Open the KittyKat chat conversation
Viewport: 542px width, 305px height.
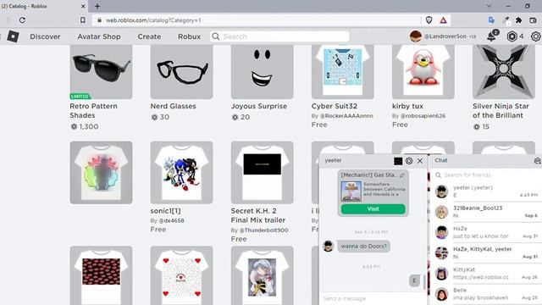point(485,273)
